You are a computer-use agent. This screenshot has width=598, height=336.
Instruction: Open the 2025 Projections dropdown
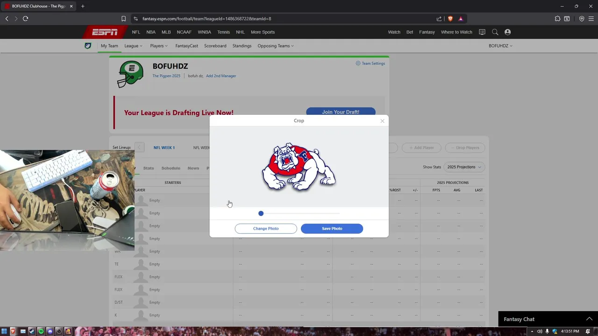tap(464, 167)
